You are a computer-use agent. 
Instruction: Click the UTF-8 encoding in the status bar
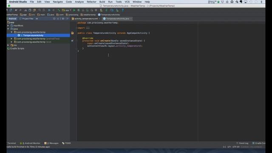tap(236, 147)
